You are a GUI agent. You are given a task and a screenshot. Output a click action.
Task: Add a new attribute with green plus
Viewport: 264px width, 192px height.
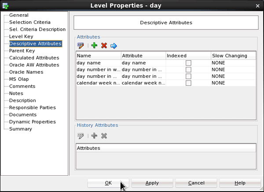click(94, 45)
